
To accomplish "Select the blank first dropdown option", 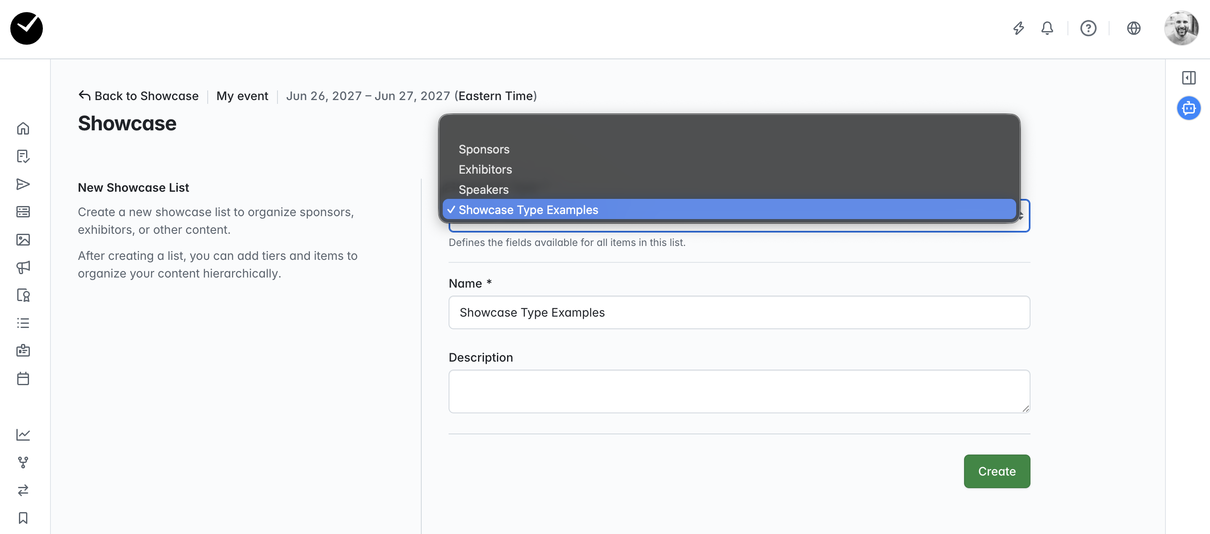I will pyautogui.click(x=729, y=129).
